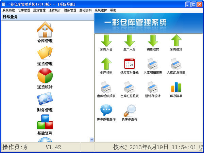204x153 pixels.
Task: Open the 帮助 menu
Action: click(x=113, y=10)
